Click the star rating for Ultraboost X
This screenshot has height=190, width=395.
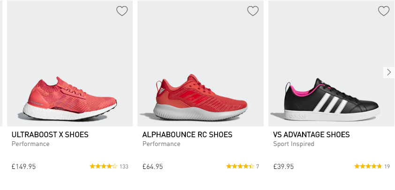103,166
